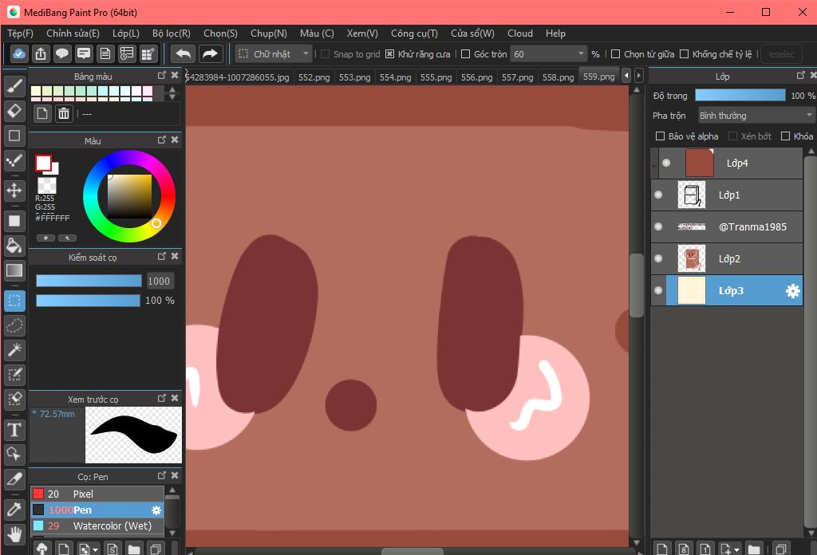Open Lớp3 layer settings gear
The height and width of the screenshot is (555, 817).
[x=792, y=290]
